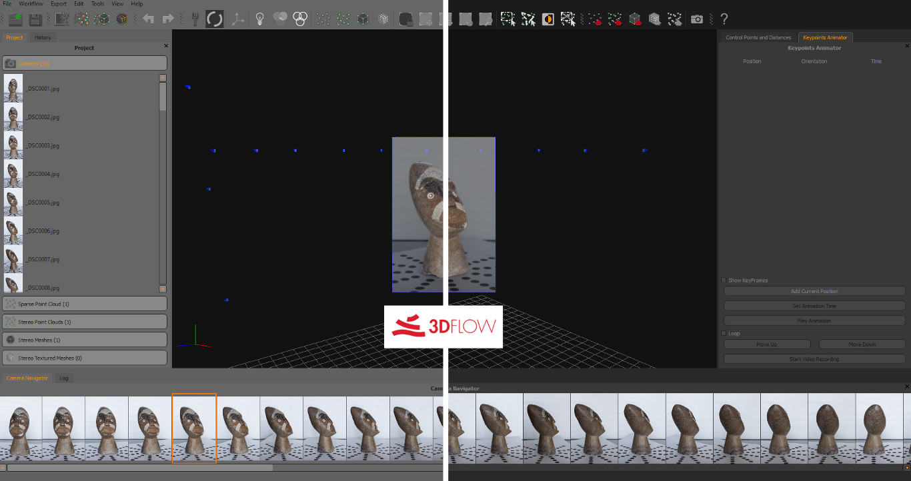This screenshot has height=481, width=911.
Task: Click the camera list scroll up arrow
Action: point(163,78)
